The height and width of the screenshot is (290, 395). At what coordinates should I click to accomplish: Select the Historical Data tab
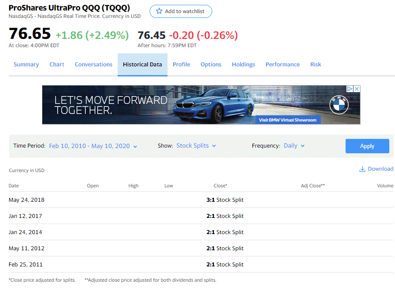[x=142, y=64]
